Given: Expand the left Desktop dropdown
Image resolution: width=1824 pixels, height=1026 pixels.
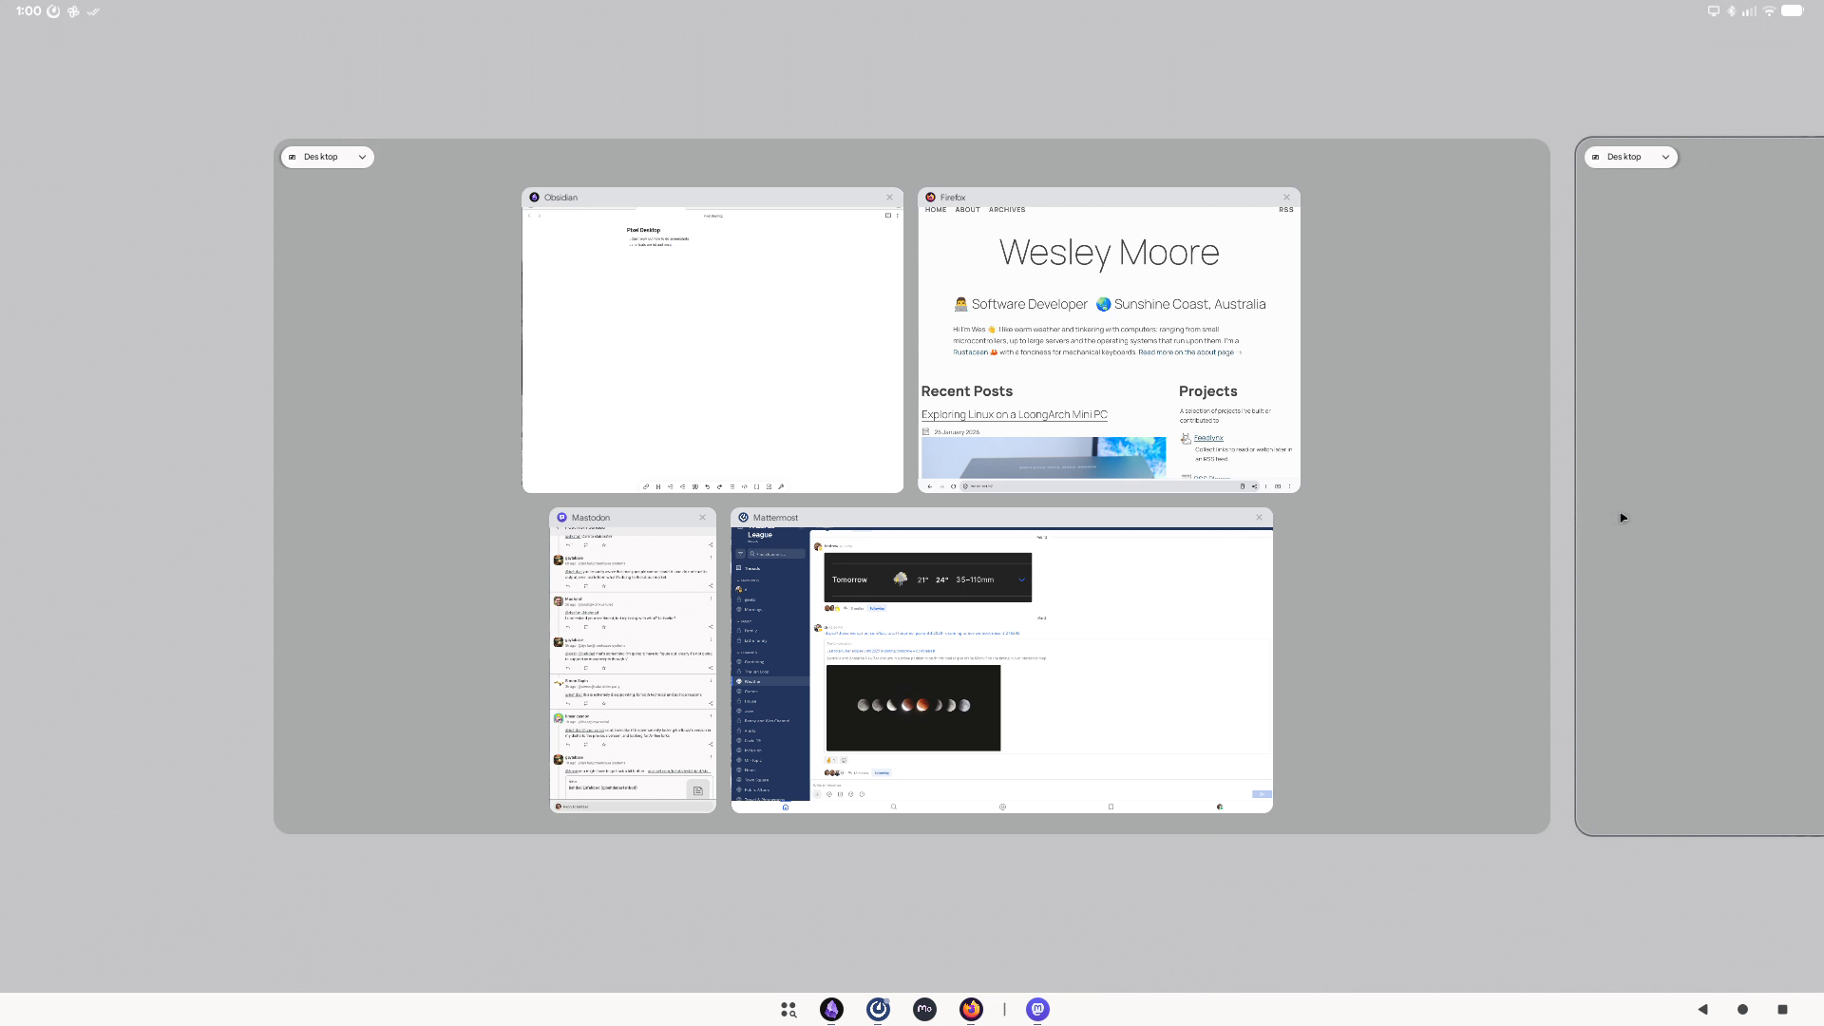Looking at the screenshot, I should tap(327, 157).
